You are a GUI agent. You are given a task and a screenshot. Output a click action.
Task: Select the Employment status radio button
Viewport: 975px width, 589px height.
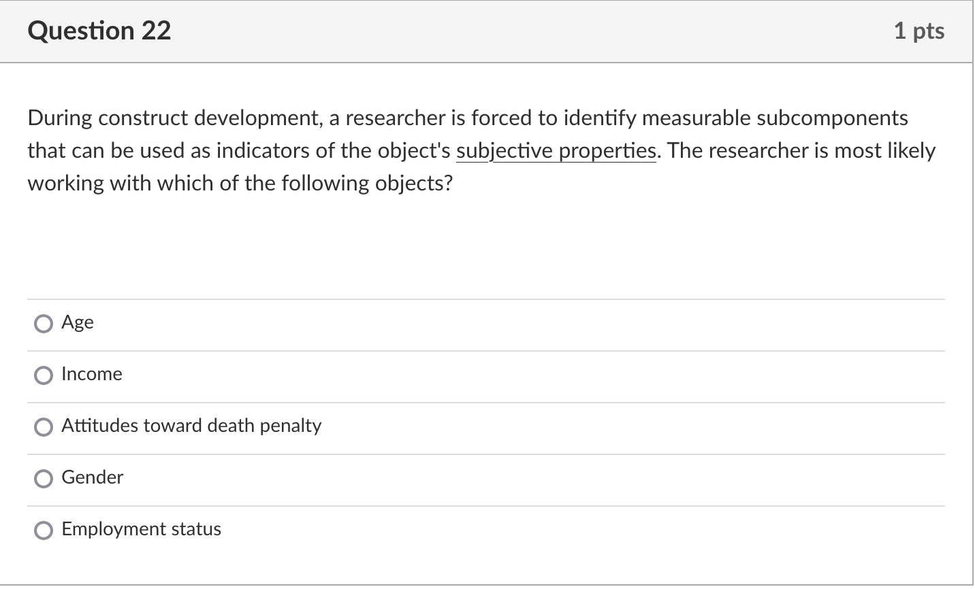click(x=43, y=530)
